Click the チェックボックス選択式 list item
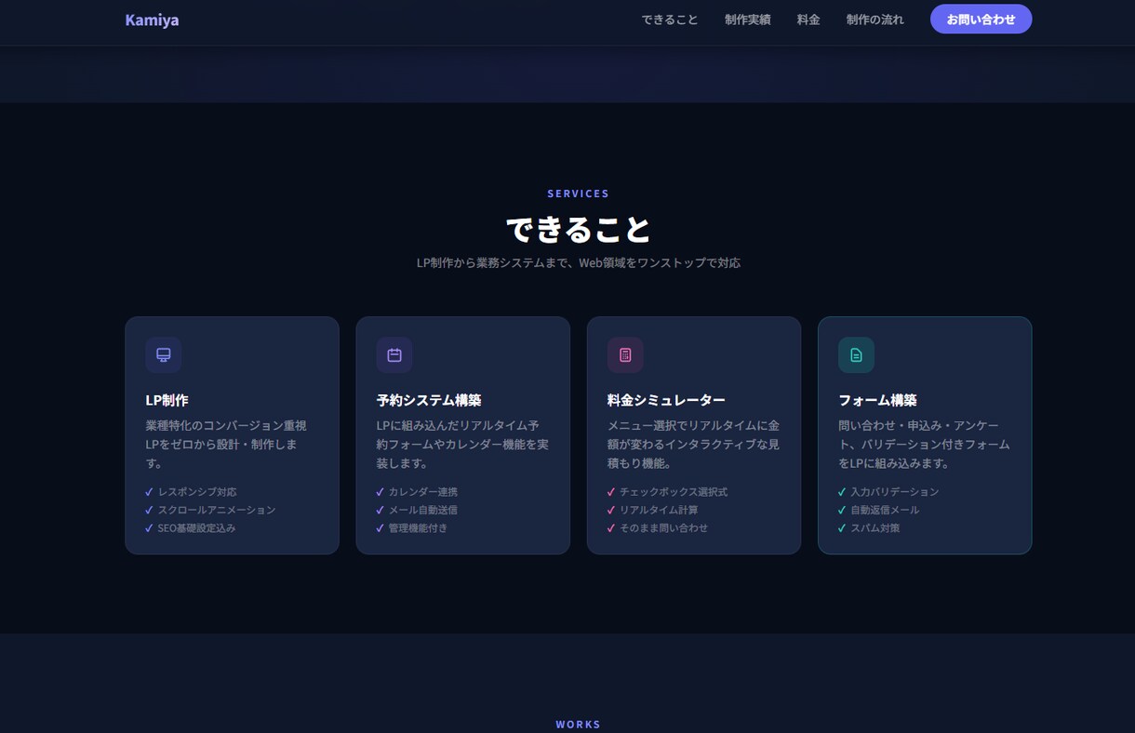 pyautogui.click(x=667, y=491)
